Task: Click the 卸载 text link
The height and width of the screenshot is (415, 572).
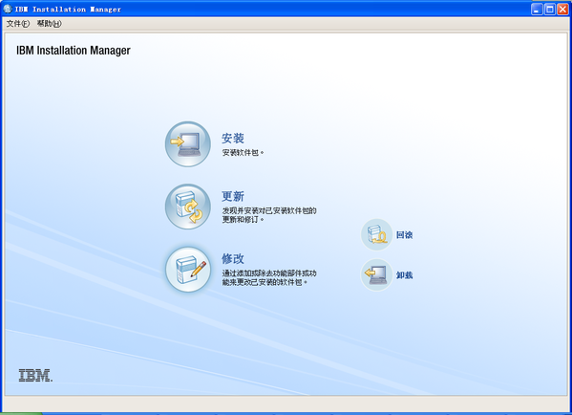Action: (x=405, y=275)
